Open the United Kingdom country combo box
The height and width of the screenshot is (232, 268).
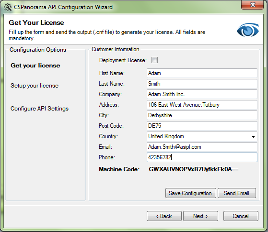[202, 136]
